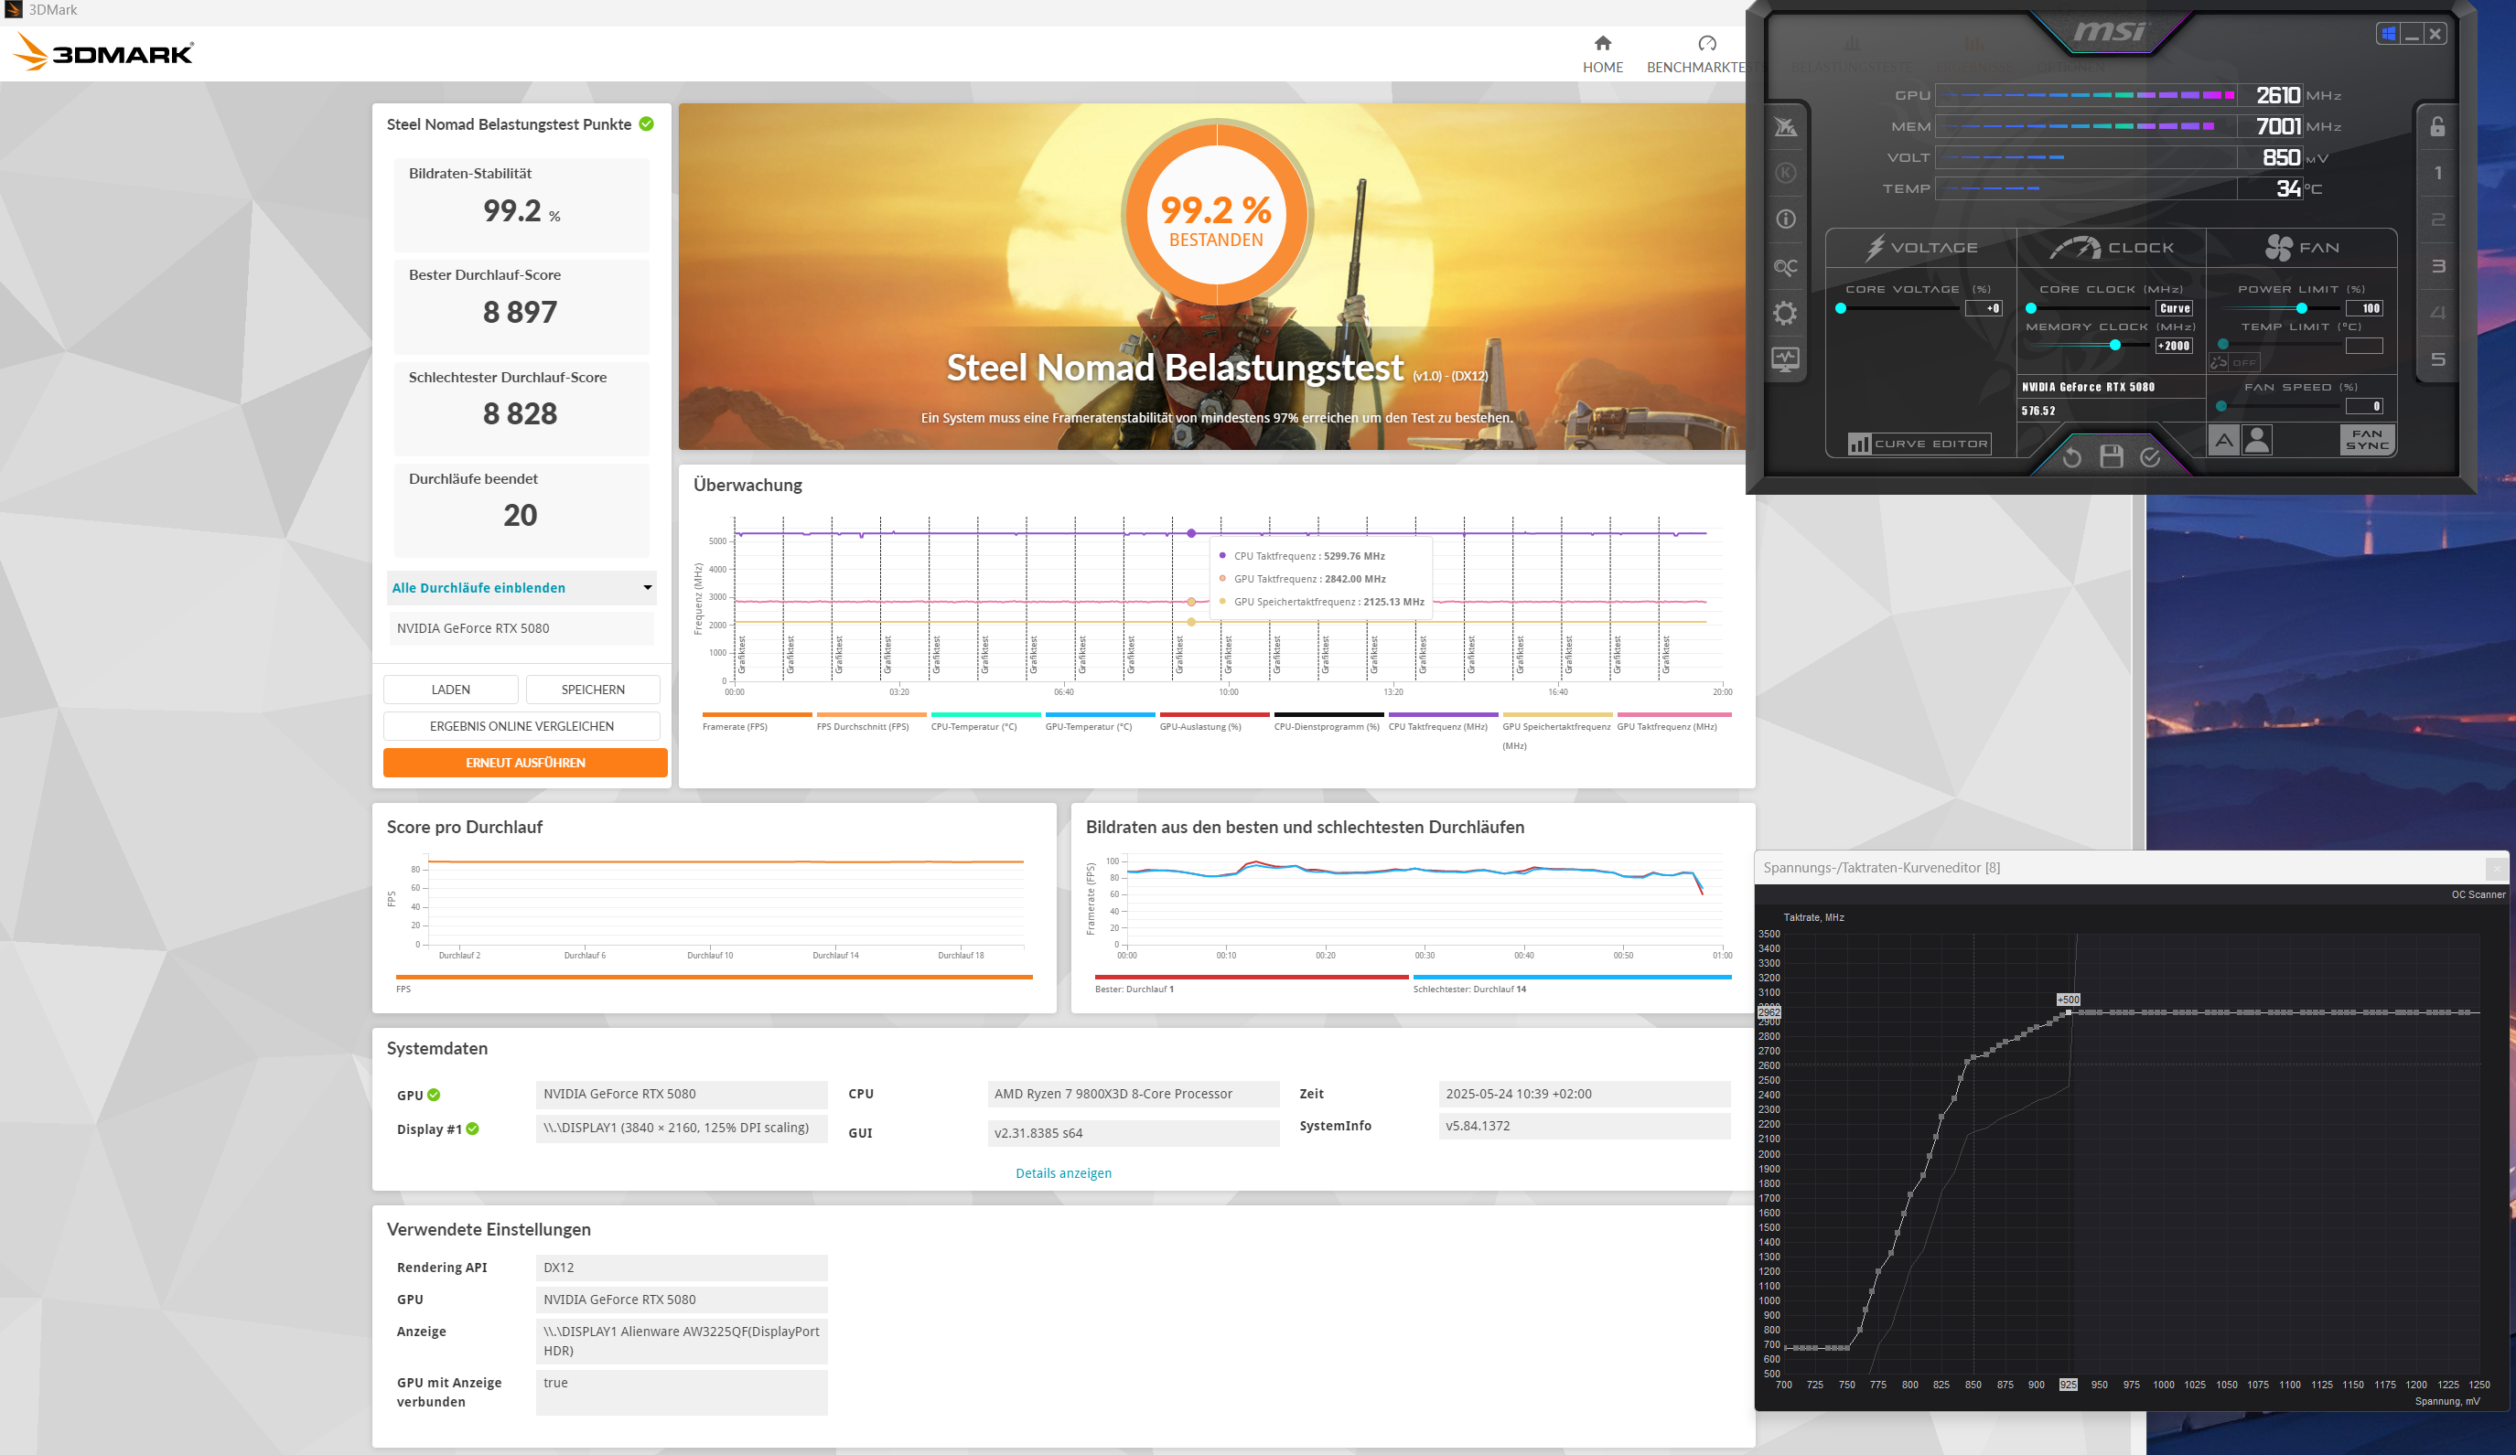Click the ERNEUT AUSFÜHREN button
The width and height of the screenshot is (2516, 1455).
pyautogui.click(x=525, y=763)
